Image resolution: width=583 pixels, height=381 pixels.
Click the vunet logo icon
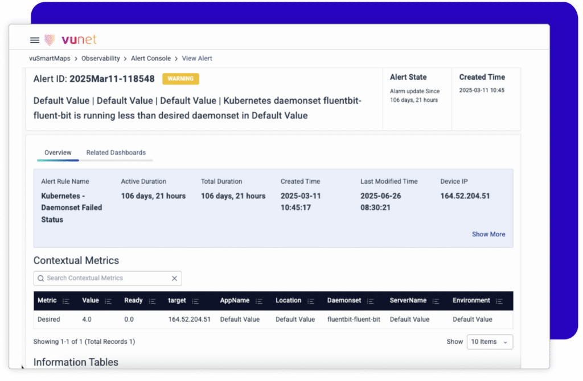(50, 40)
